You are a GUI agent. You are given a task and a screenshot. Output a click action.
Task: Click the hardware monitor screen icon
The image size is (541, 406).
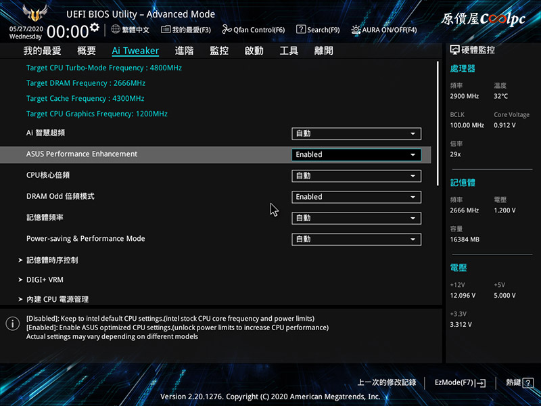click(x=454, y=50)
